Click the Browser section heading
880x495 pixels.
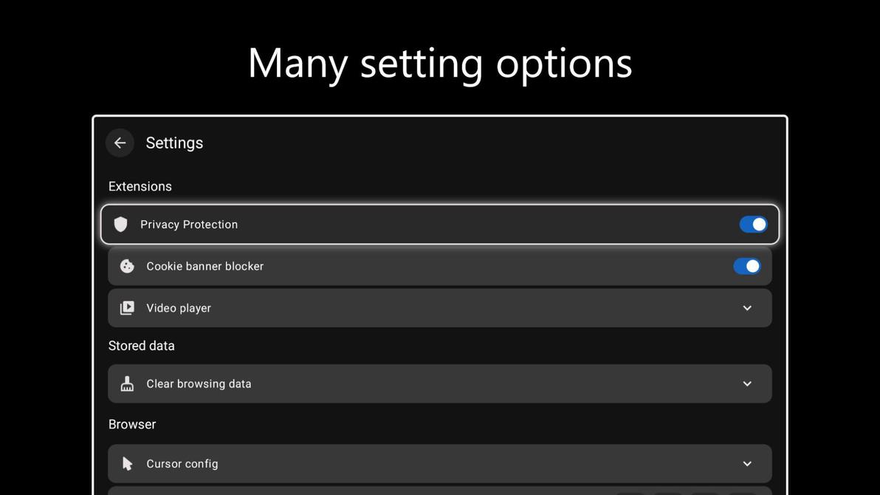(x=132, y=424)
